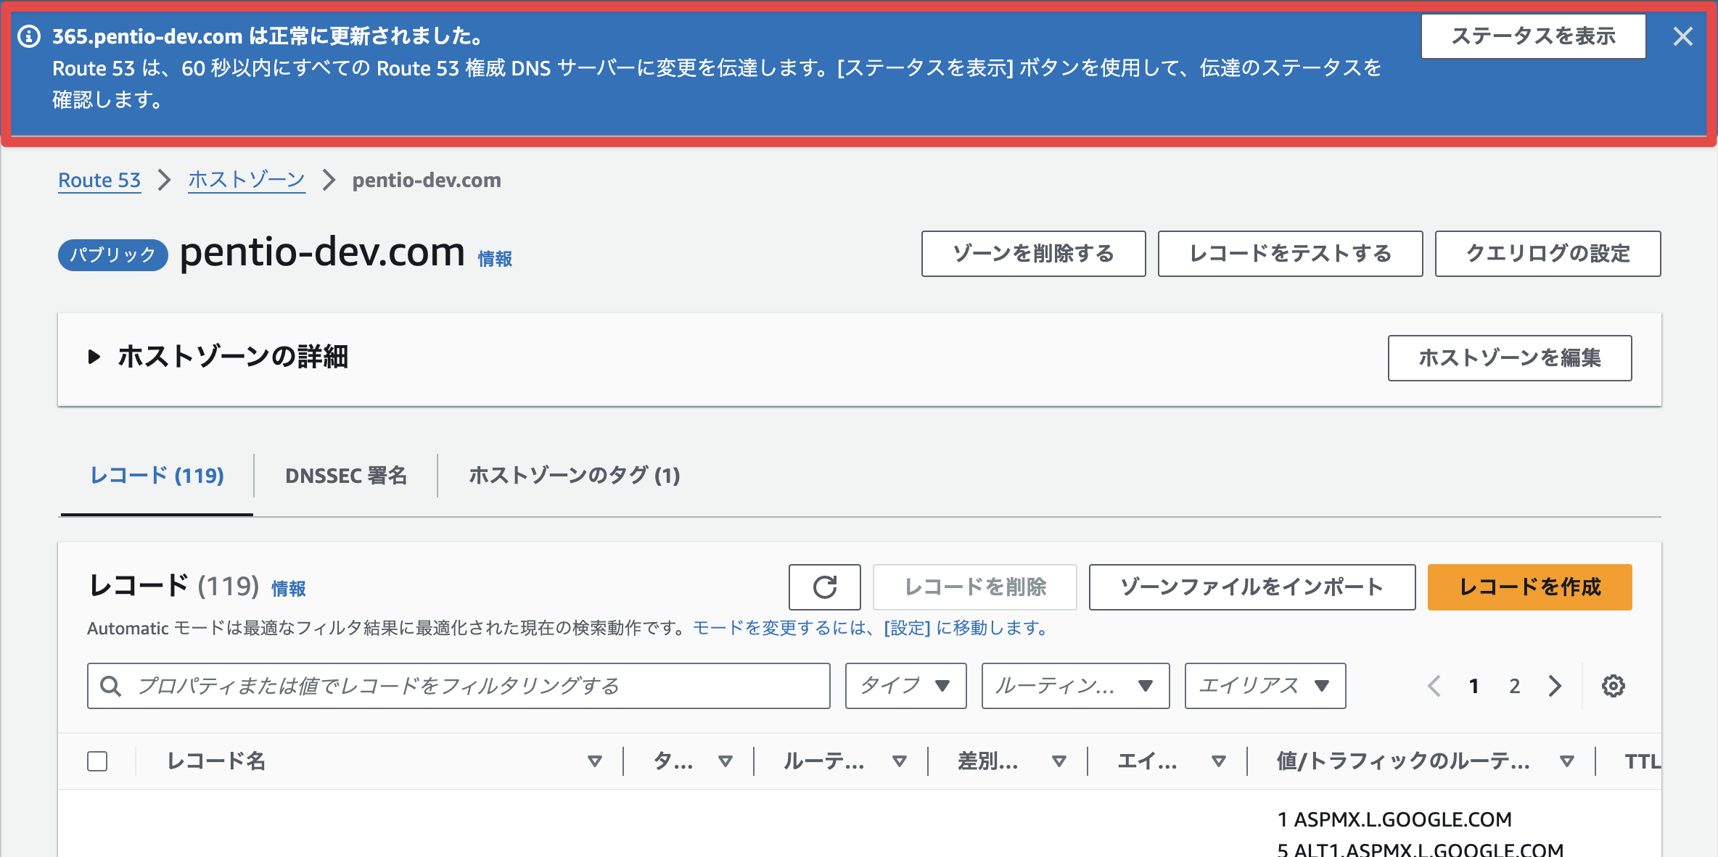Select all records checkbox in header
The image size is (1718, 857).
pyautogui.click(x=97, y=761)
